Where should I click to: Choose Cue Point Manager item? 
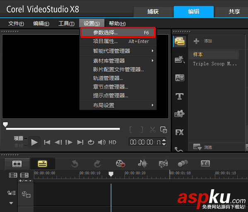pos(118,96)
